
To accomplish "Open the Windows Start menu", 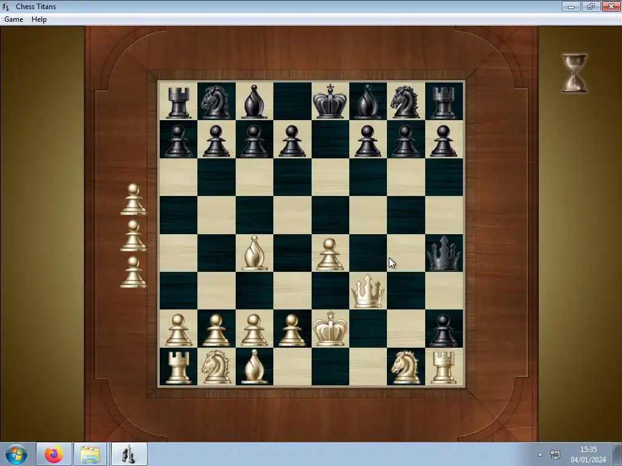I will (x=16, y=454).
